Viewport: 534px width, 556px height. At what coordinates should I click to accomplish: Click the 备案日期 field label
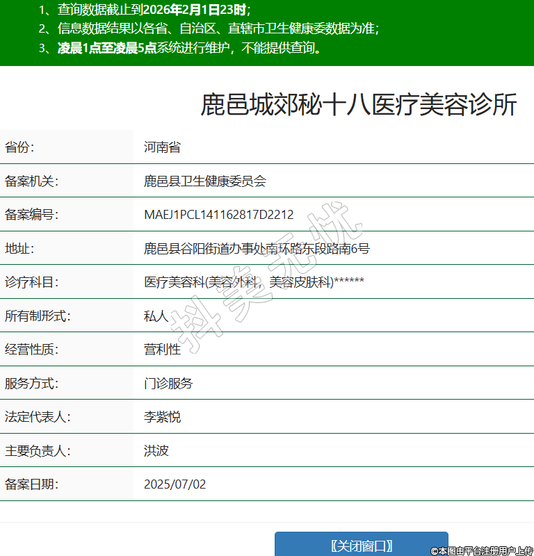coord(31,484)
